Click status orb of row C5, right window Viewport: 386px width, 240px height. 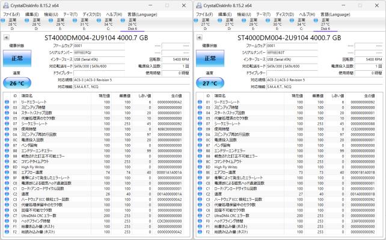click(200, 205)
